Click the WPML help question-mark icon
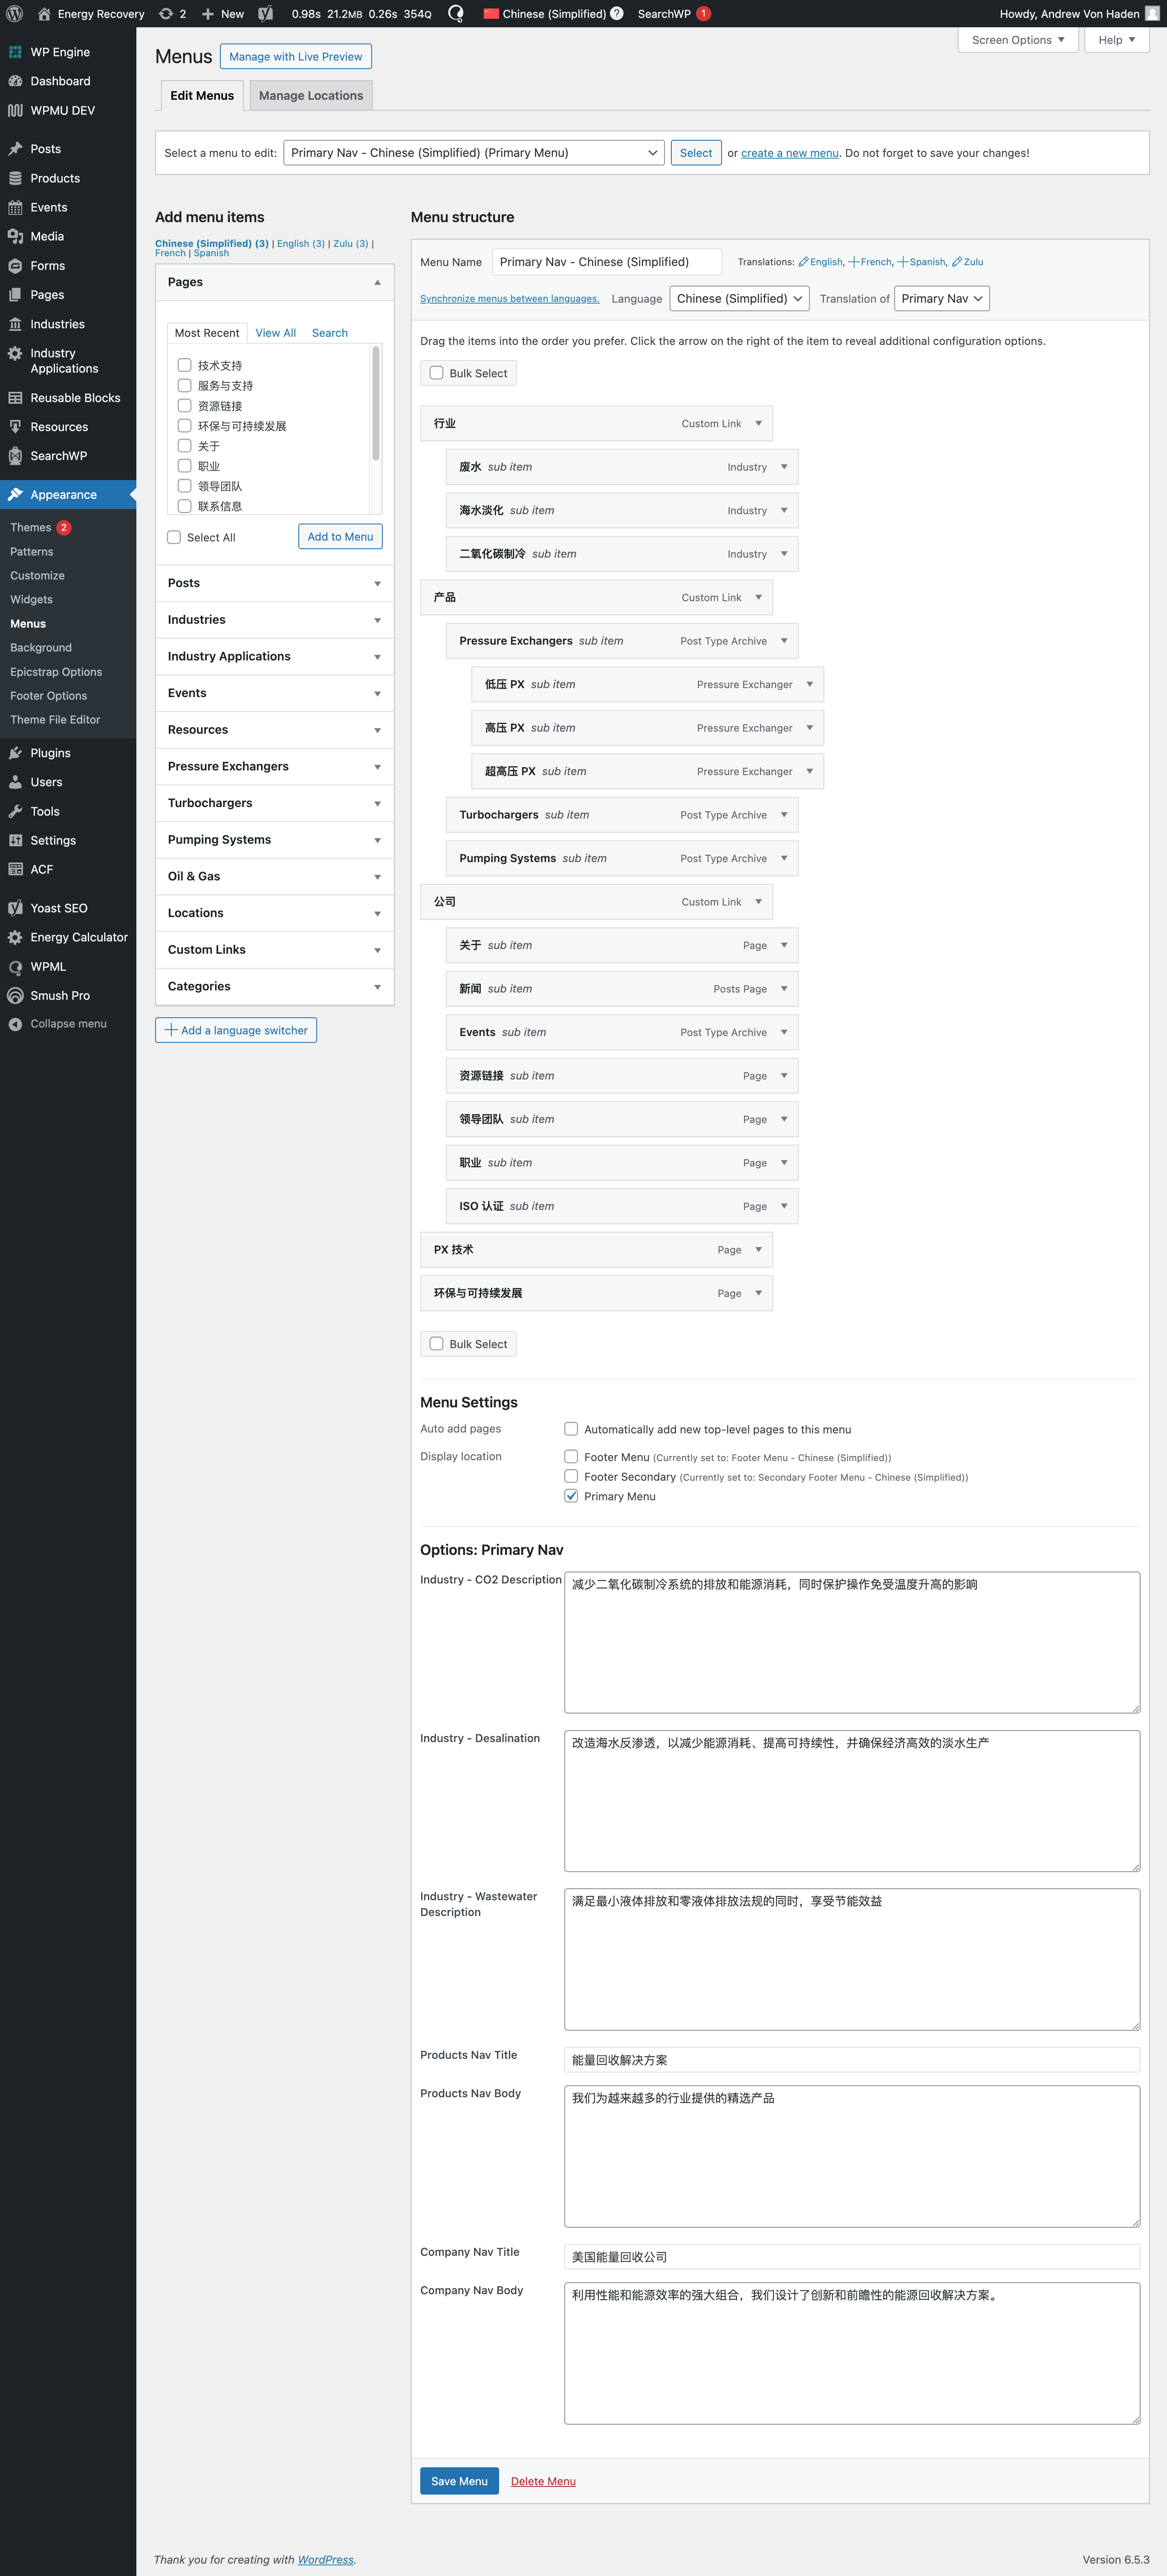 pos(617,14)
